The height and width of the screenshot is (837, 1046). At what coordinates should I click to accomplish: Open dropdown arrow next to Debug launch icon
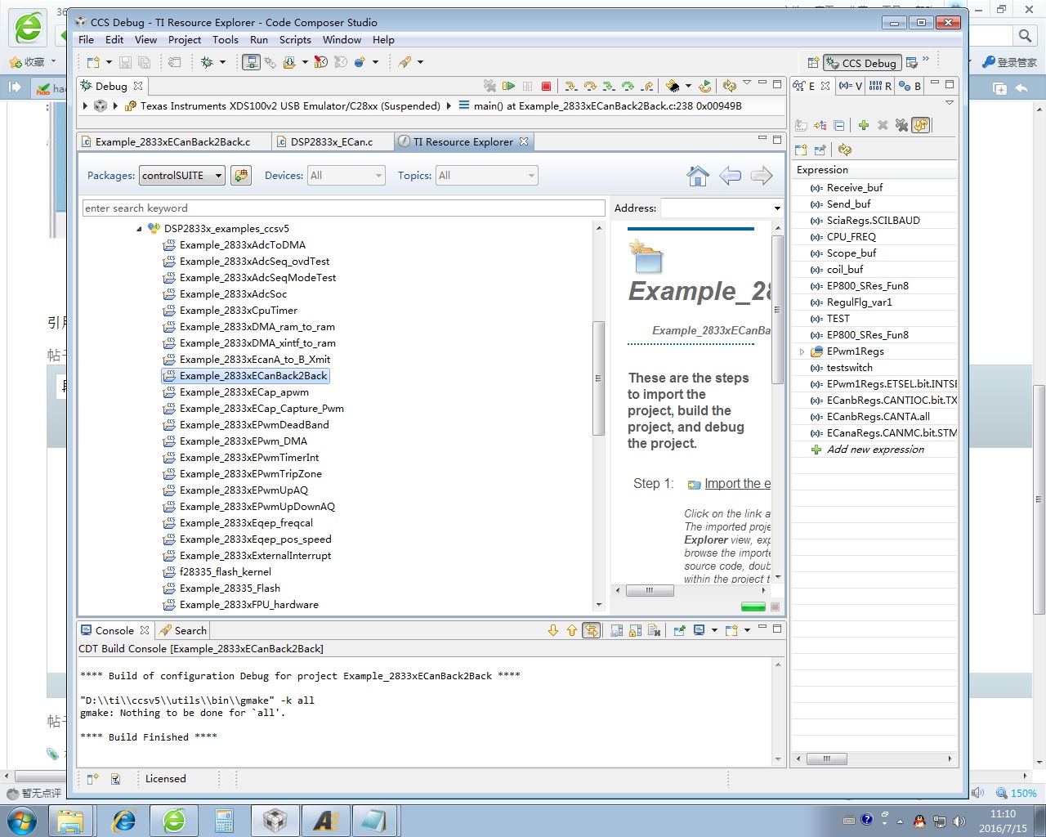pos(221,62)
